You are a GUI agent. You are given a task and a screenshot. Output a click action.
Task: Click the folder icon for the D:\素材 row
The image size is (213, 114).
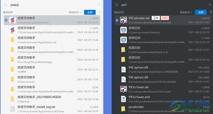click(x=12, y=69)
